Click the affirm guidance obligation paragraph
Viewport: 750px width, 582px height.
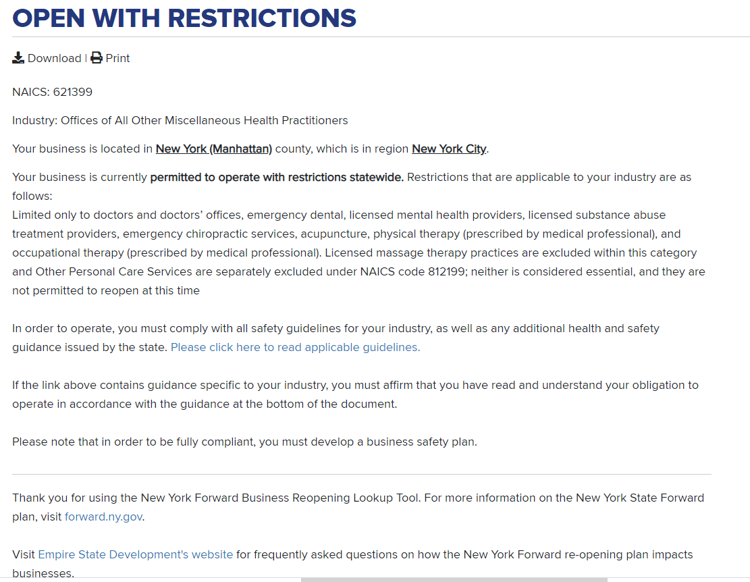[355, 394]
